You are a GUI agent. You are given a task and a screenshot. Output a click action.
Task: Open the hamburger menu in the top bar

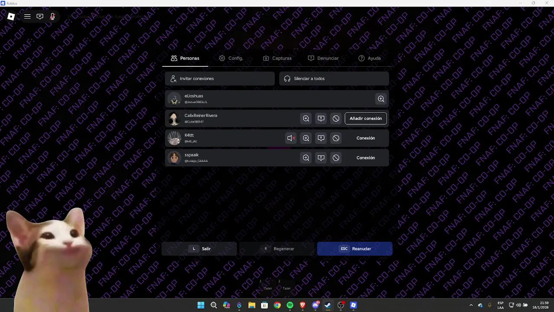[x=27, y=16]
